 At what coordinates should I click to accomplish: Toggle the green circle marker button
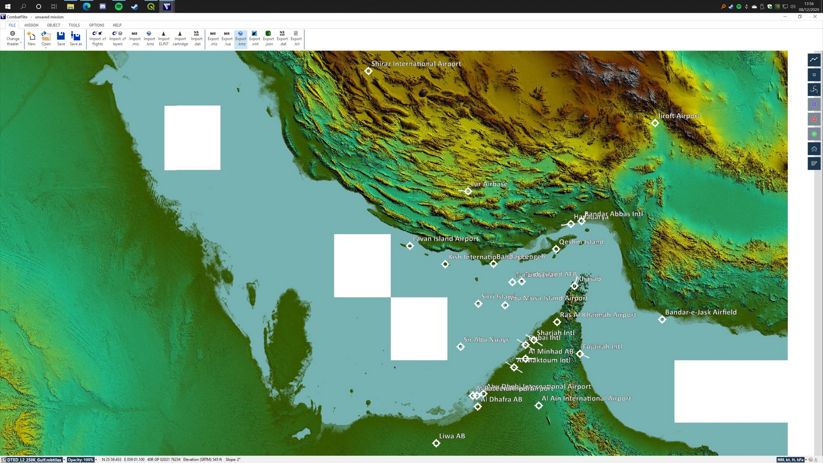[x=814, y=134]
